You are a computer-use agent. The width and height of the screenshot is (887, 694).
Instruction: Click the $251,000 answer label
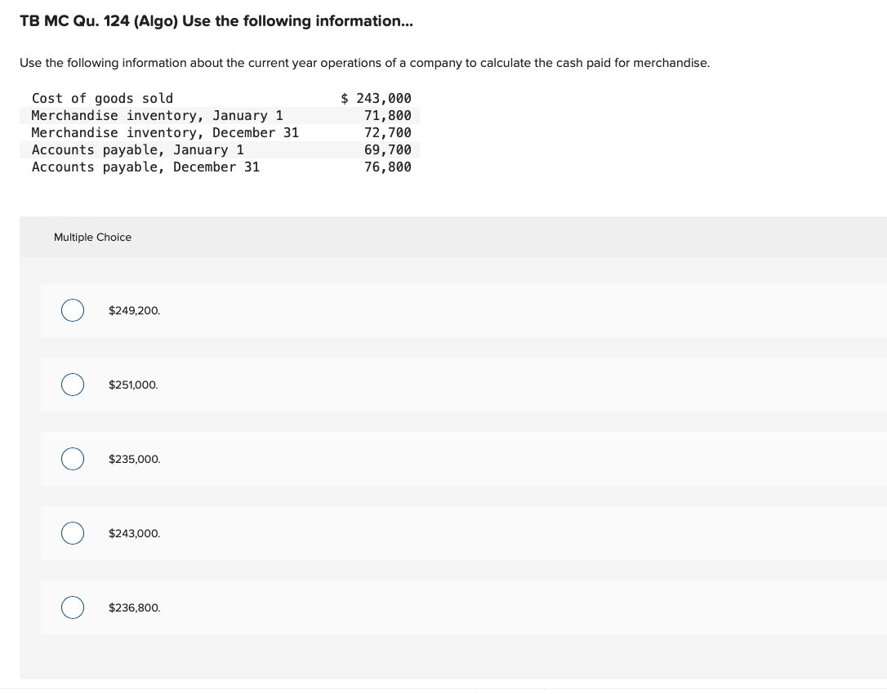click(133, 385)
